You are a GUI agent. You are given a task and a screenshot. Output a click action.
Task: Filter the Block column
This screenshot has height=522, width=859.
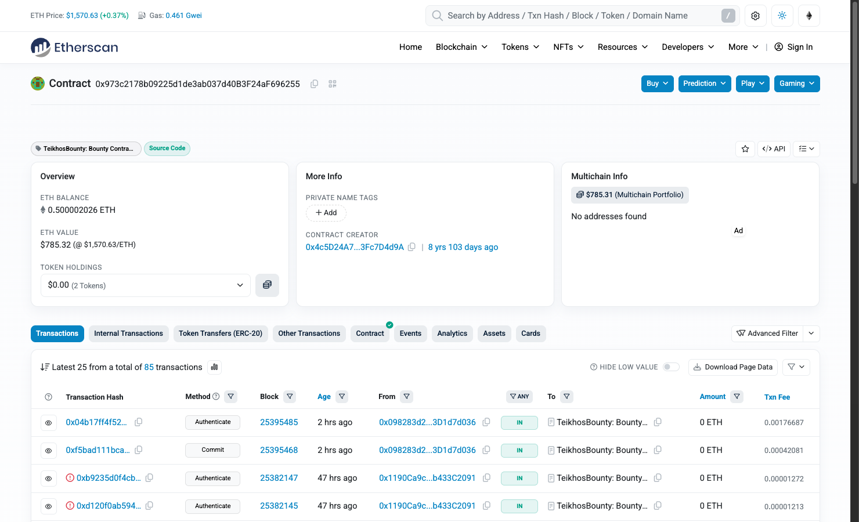[290, 397]
